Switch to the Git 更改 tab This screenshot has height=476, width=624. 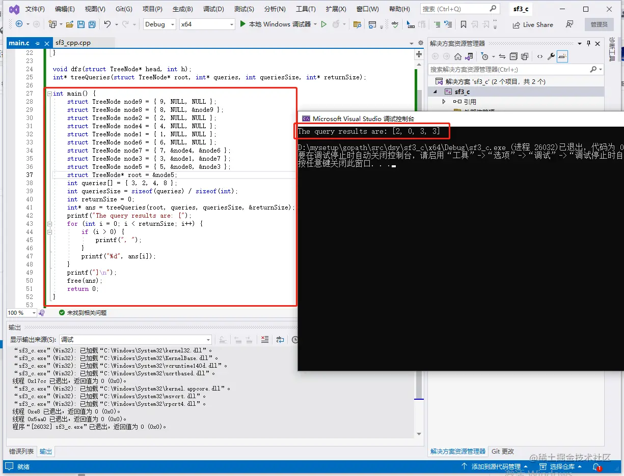point(503,451)
